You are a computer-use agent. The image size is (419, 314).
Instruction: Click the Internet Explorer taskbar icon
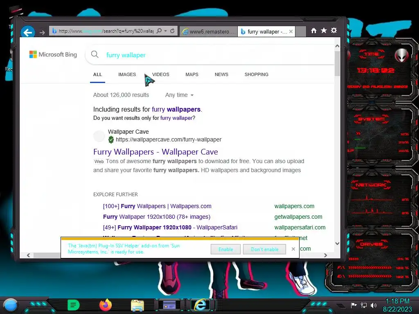click(200, 305)
